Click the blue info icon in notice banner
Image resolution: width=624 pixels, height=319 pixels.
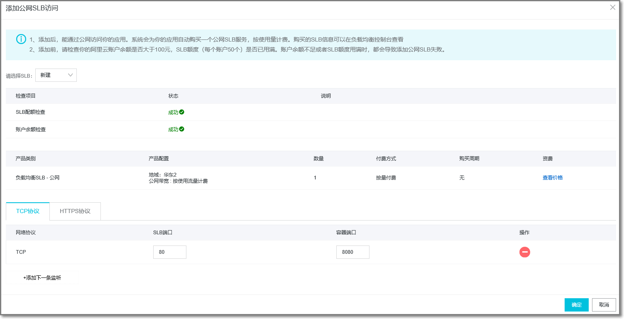(21, 39)
